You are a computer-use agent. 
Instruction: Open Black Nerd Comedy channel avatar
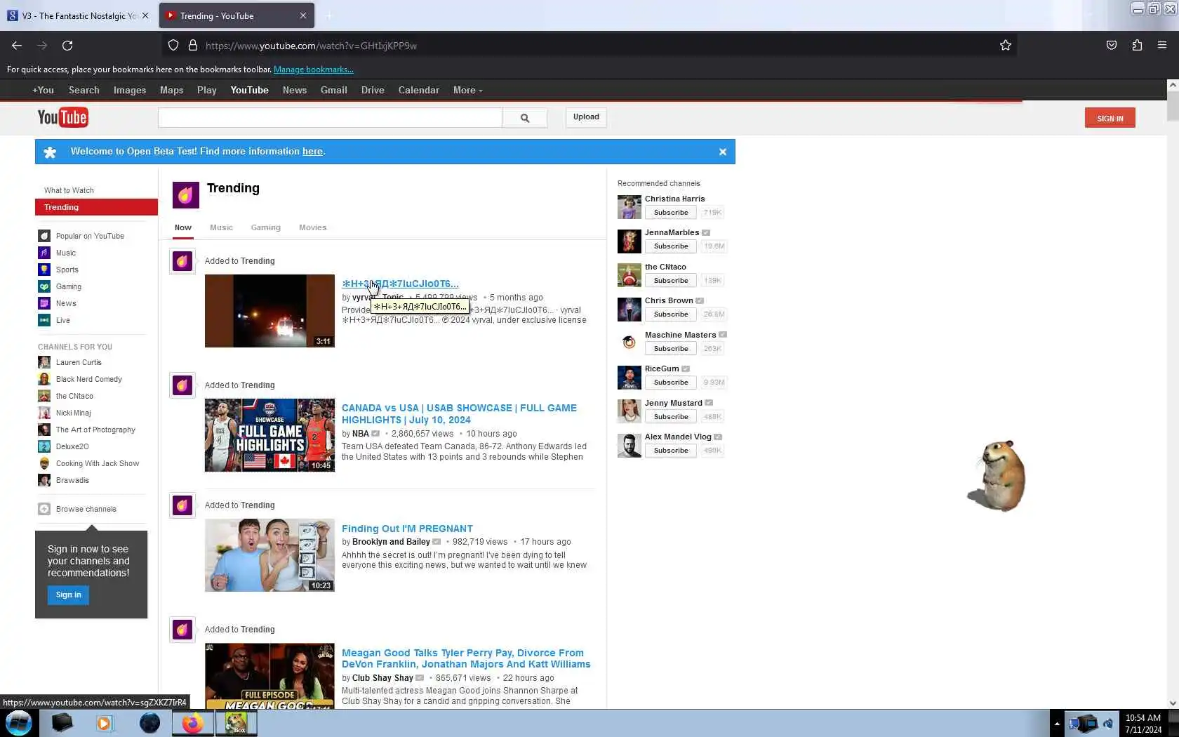click(x=44, y=379)
